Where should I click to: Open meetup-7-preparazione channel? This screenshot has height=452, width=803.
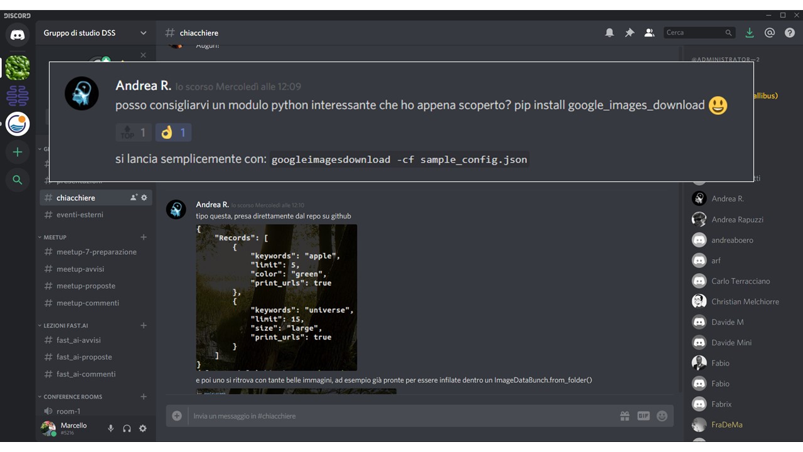[x=96, y=252]
